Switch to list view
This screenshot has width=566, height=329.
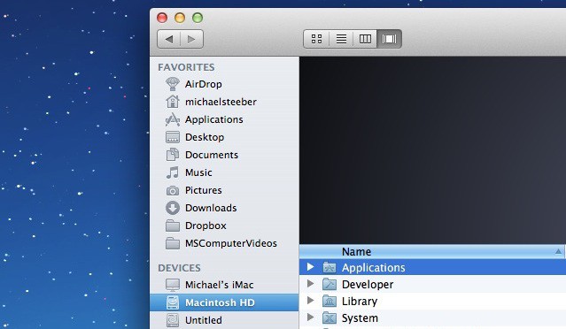tap(341, 39)
